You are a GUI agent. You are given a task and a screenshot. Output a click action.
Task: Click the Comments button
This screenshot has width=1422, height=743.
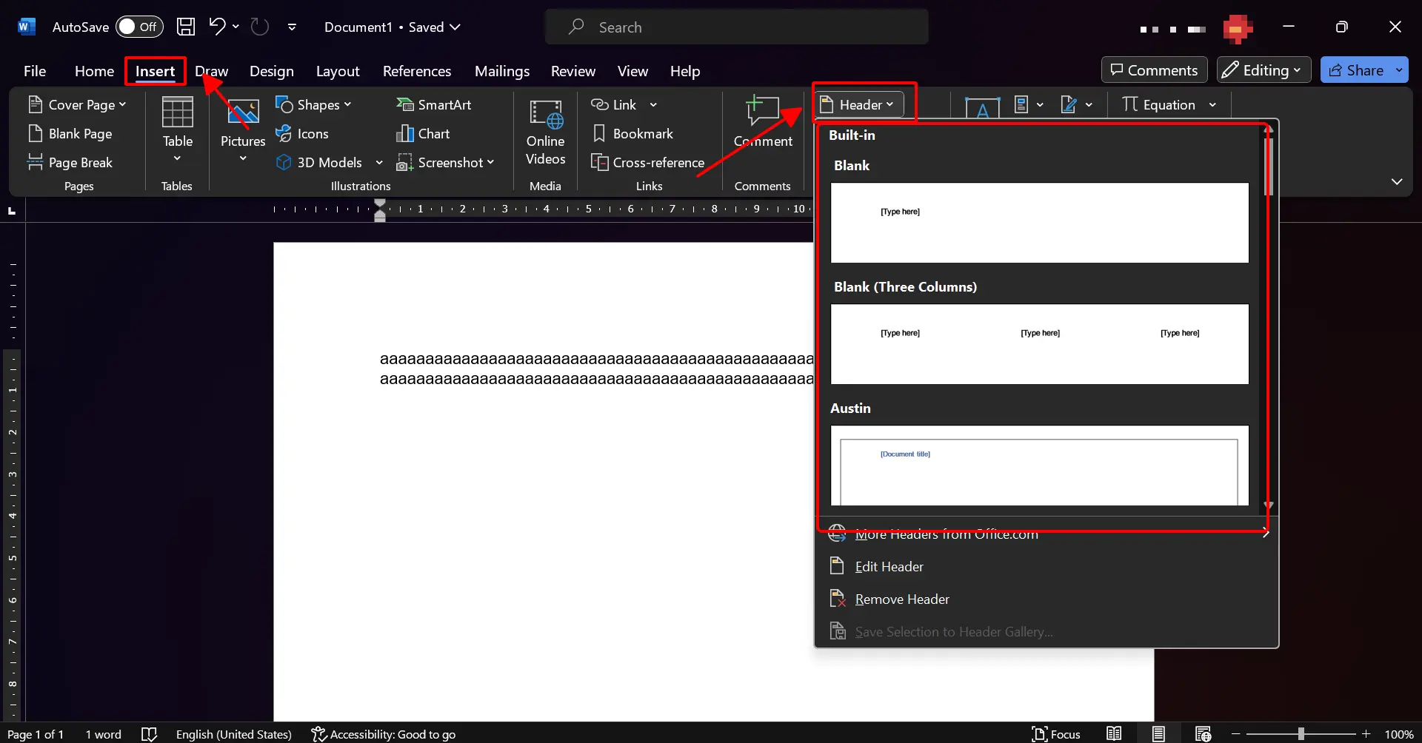click(1154, 70)
